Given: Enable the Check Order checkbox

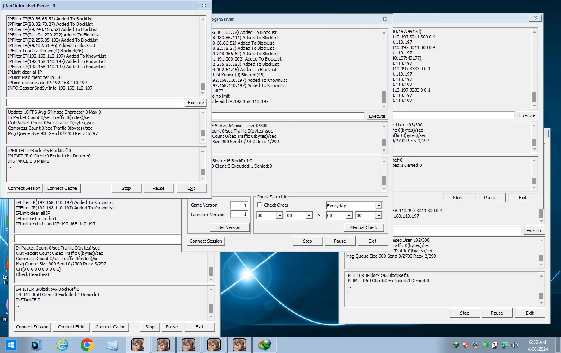Looking at the screenshot, I should click(259, 205).
